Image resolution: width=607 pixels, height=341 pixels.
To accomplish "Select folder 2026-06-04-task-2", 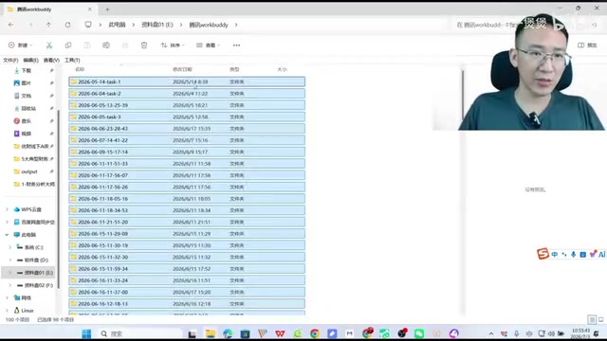I will point(187,94).
